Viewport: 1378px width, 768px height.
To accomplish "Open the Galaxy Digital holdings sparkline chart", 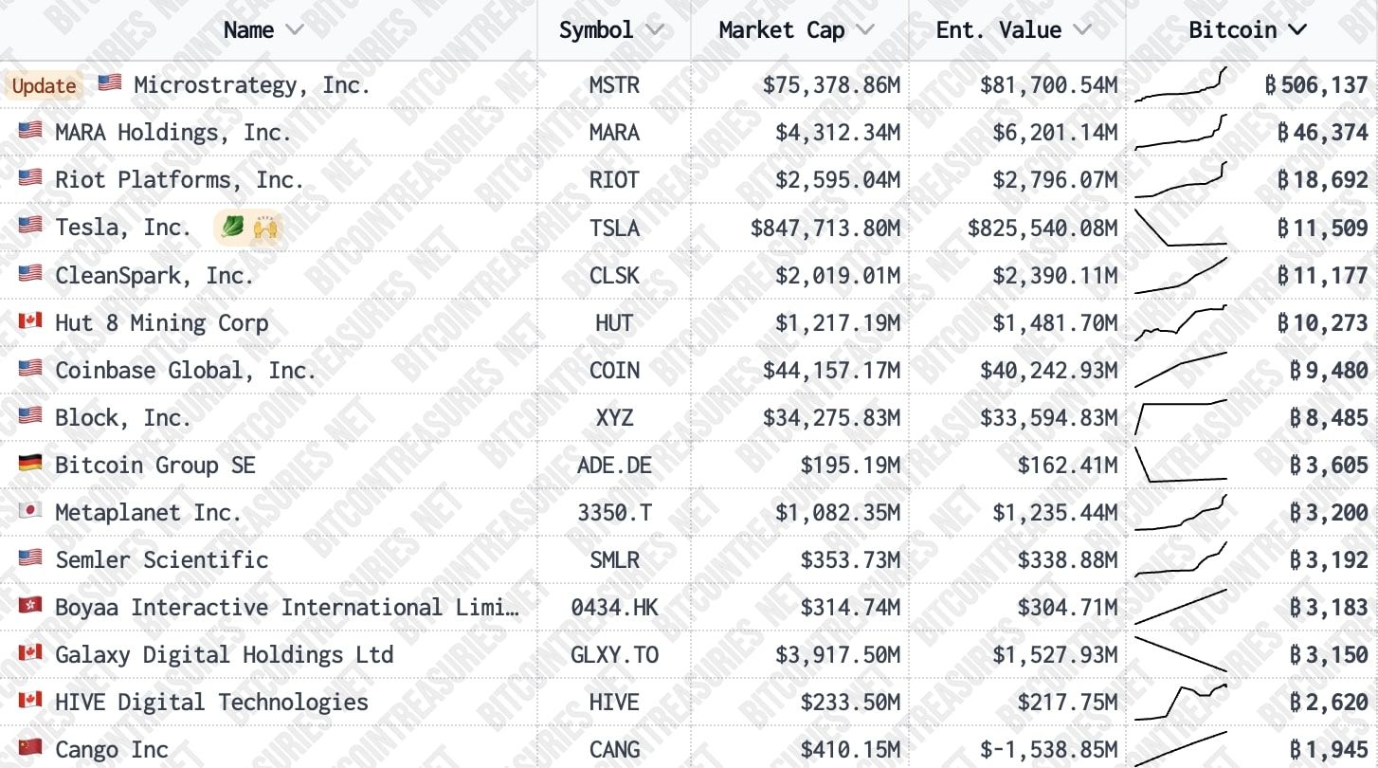I will (1181, 654).
